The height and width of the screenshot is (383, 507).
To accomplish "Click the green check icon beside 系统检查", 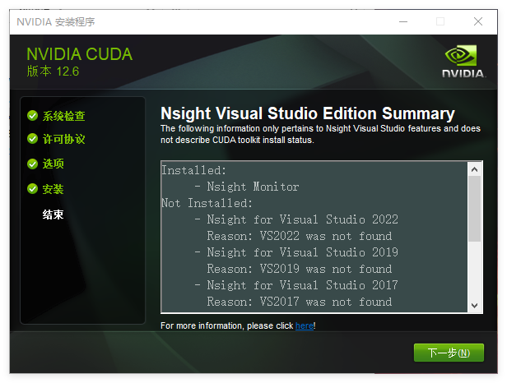I will [32, 116].
